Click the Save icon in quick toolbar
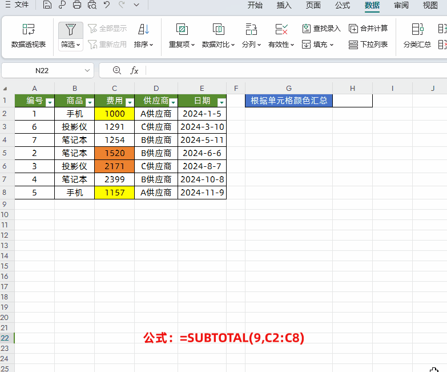 tap(47, 5)
